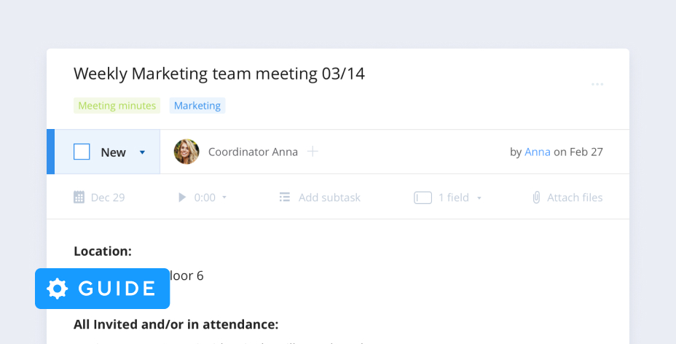
Task: Click Coordinator Anna's avatar photo
Action: (186, 152)
